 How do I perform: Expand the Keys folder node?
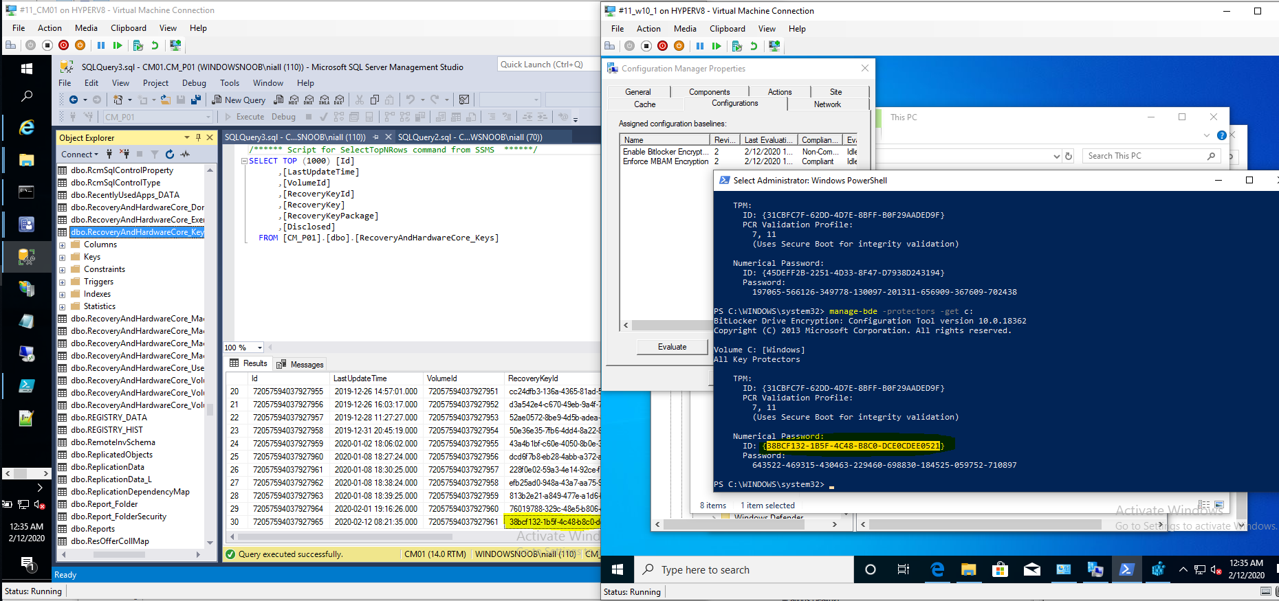[x=62, y=258]
